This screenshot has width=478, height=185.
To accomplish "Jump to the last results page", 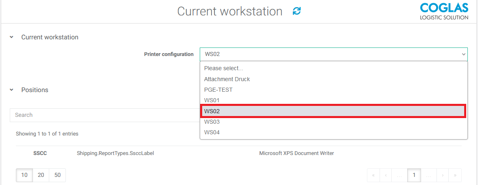I will click(x=455, y=175).
